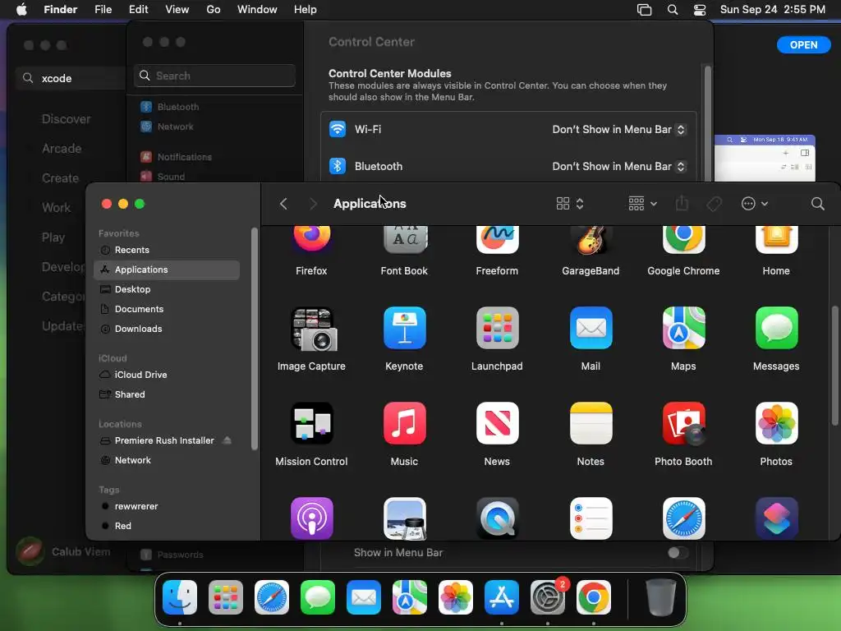Open Bluetooth menu bar visibility dropdown

click(x=619, y=166)
